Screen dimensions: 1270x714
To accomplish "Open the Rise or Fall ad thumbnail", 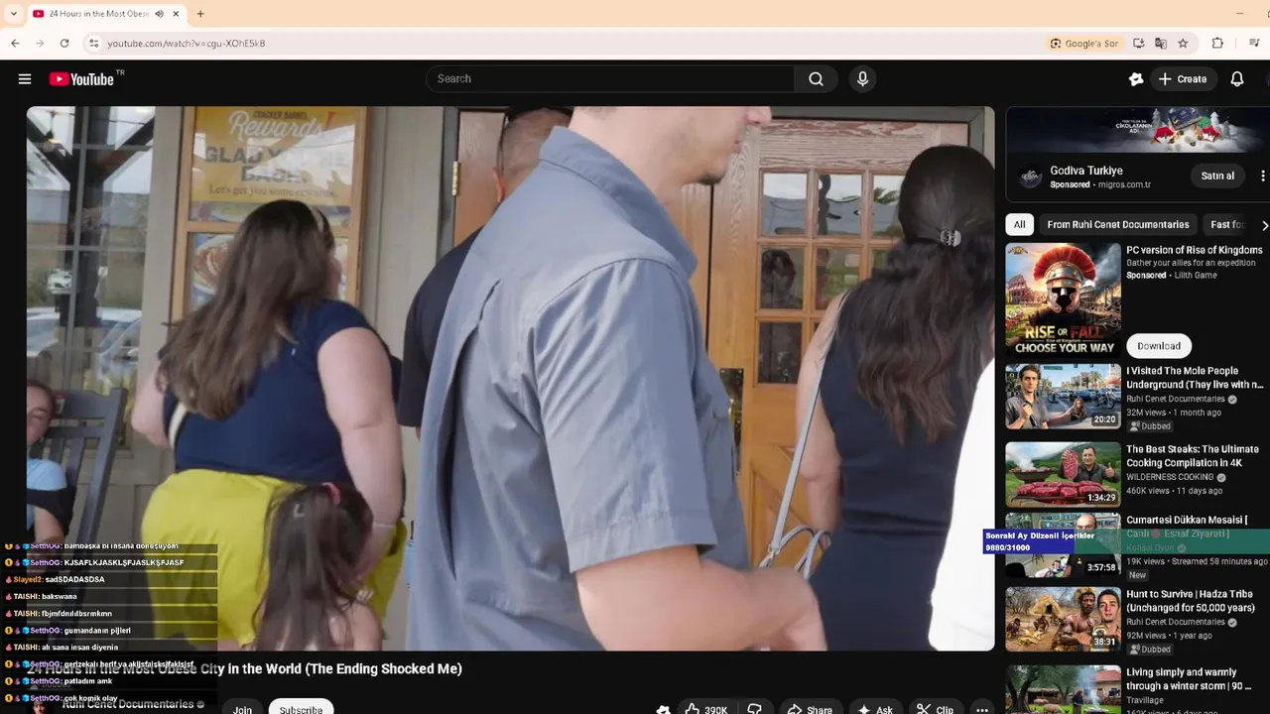I will click(1063, 299).
